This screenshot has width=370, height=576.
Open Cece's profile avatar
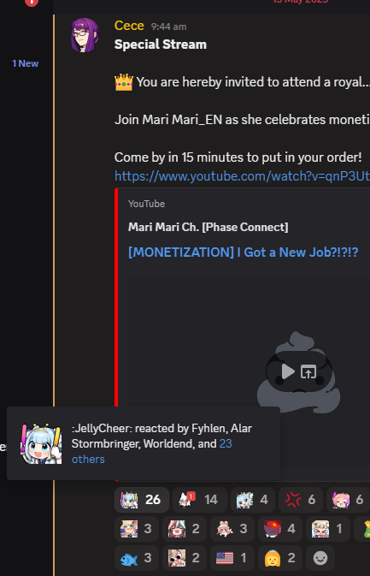click(x=85, y=35)
